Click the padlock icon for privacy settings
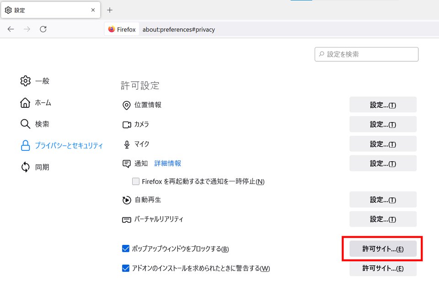Viewport: 439px width, 297px height. click(x=25, y=145)
